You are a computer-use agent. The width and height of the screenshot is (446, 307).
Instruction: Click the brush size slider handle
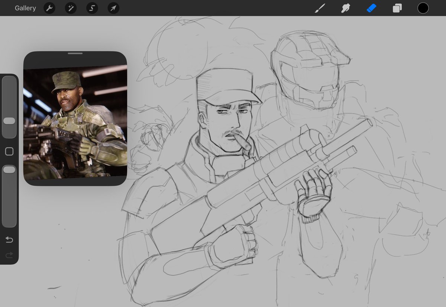click(9, 121)
